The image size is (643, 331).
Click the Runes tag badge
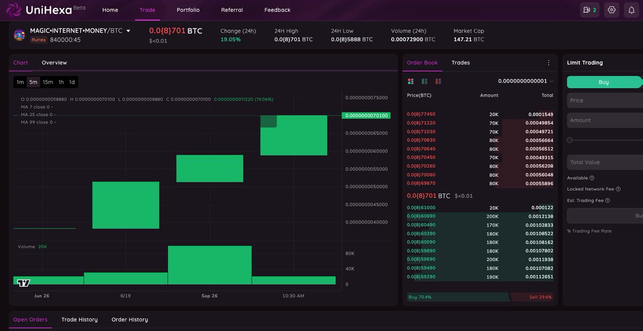[x=39, y=40]
